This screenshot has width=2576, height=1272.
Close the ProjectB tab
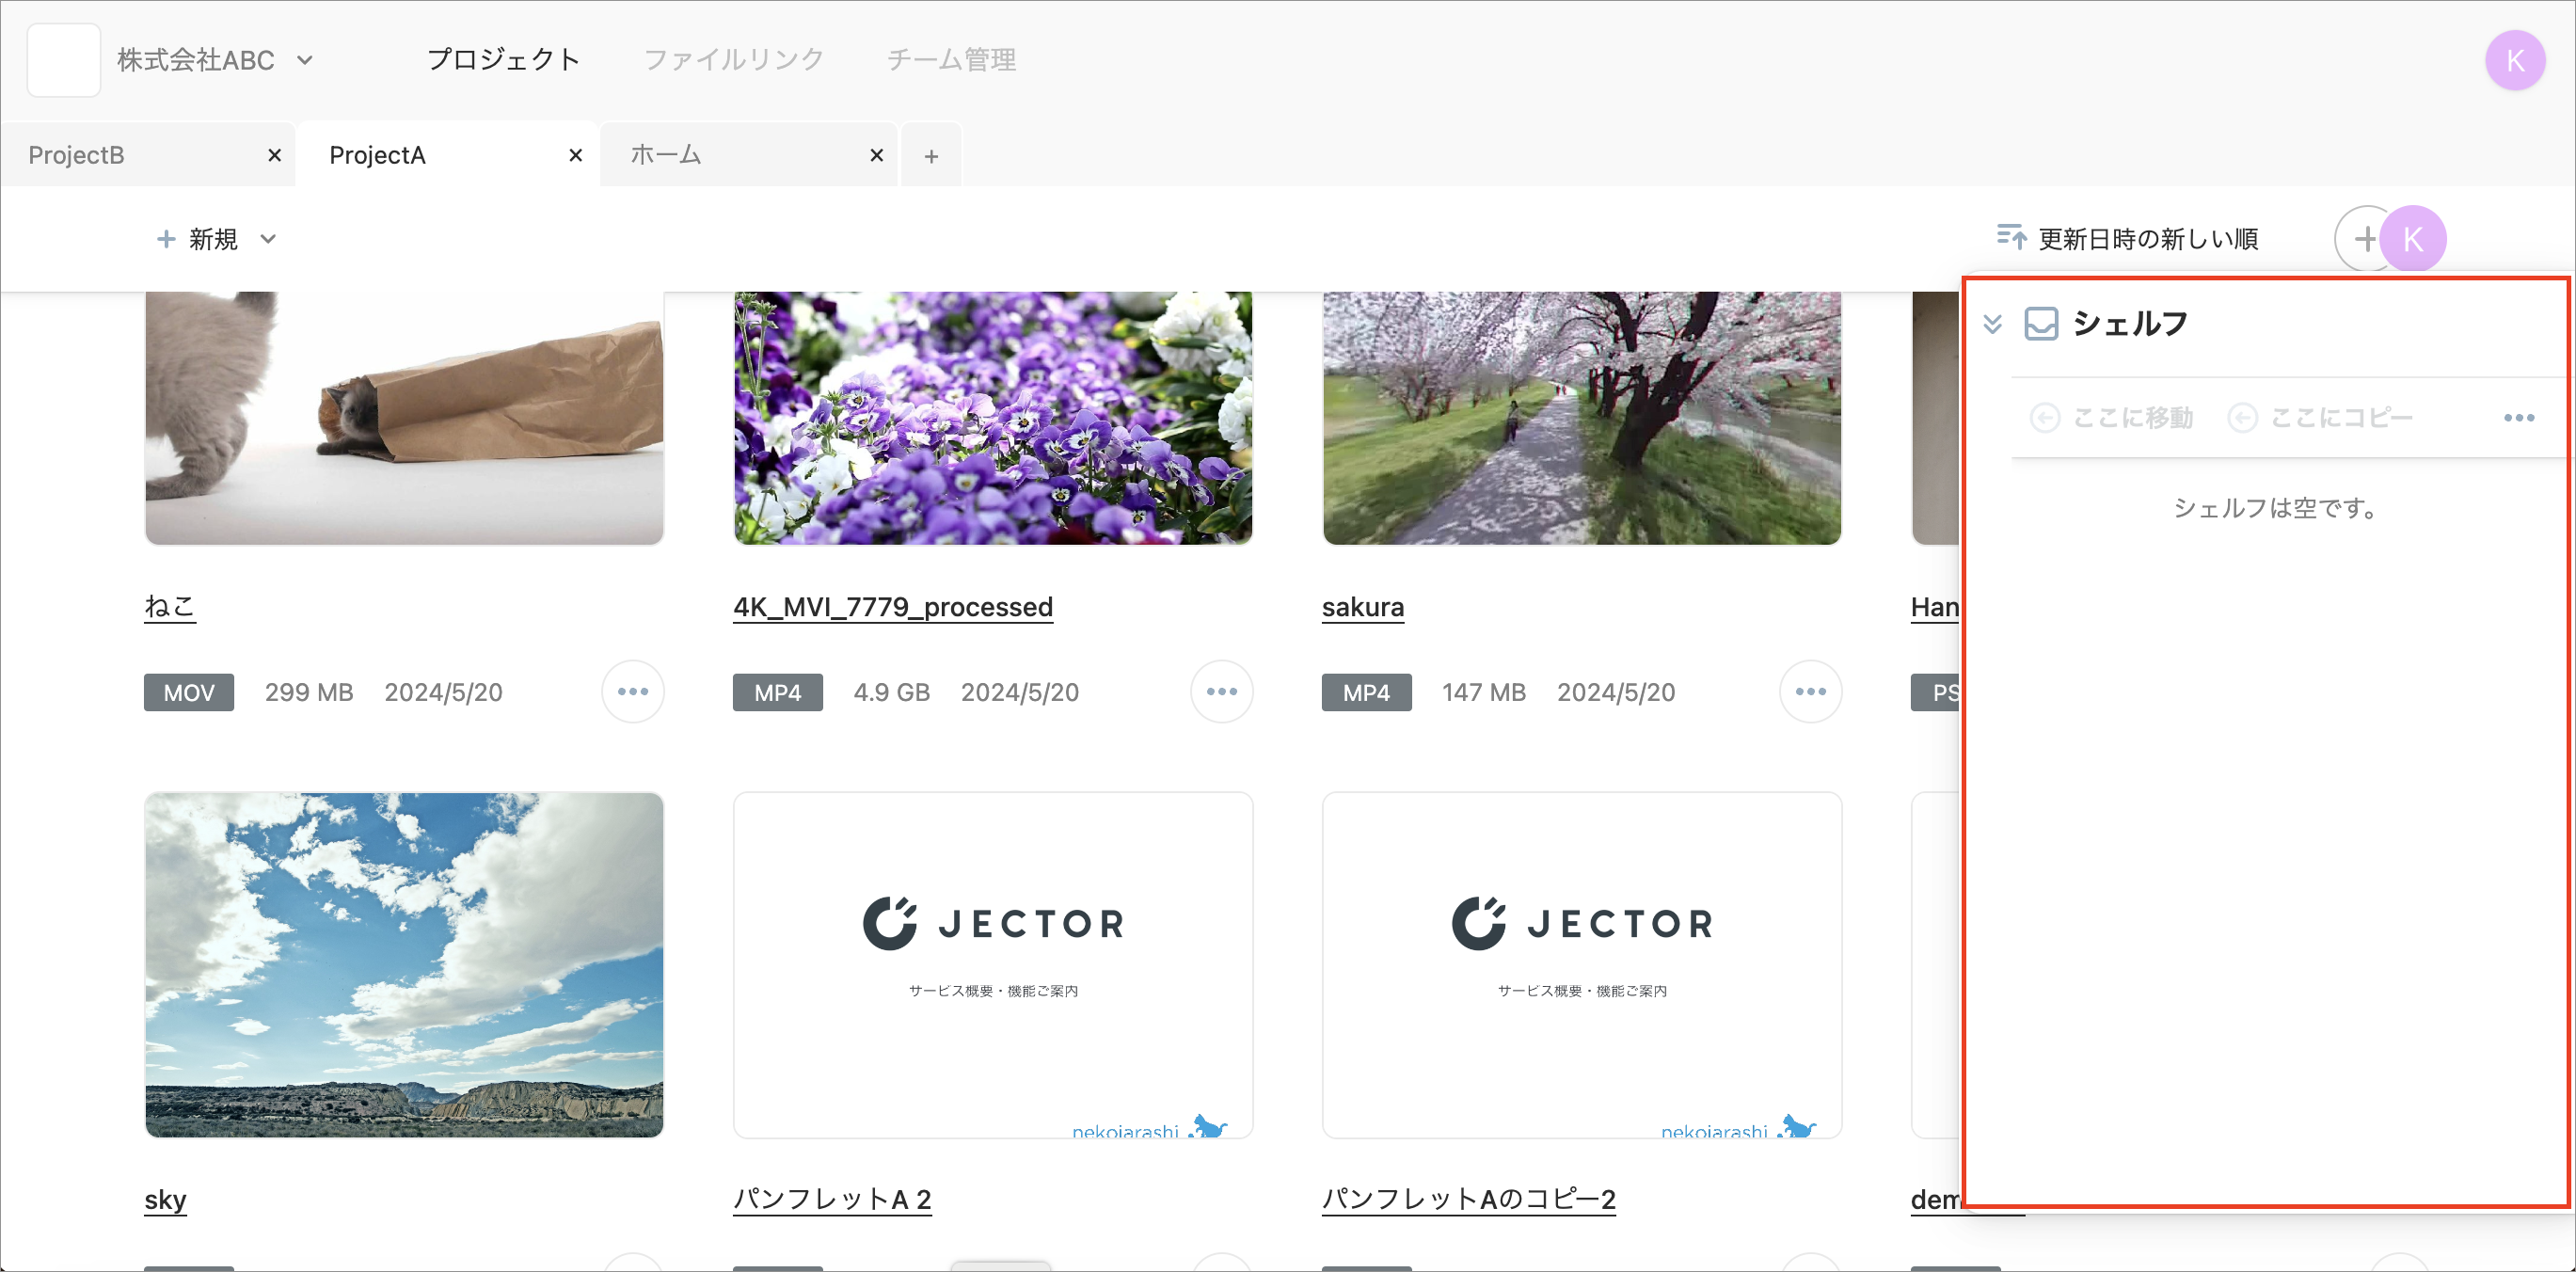275,155
